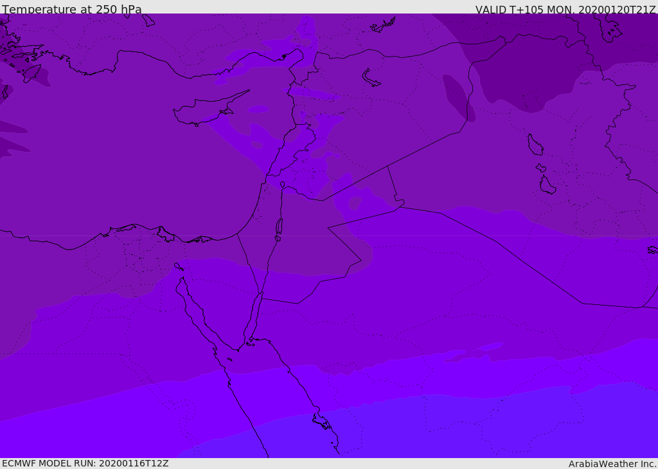Click the 'ArabiaWeather Inc' credit text
The width and height of the screenshot is (658, 469).
coord(612,464)
